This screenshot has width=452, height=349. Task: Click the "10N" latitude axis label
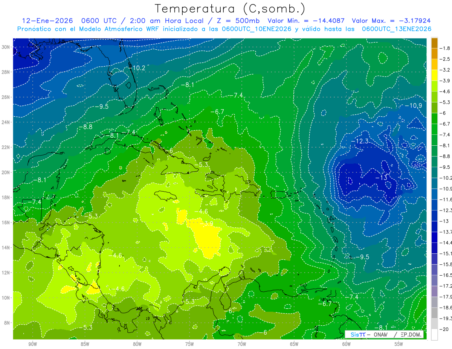(6, 297)
